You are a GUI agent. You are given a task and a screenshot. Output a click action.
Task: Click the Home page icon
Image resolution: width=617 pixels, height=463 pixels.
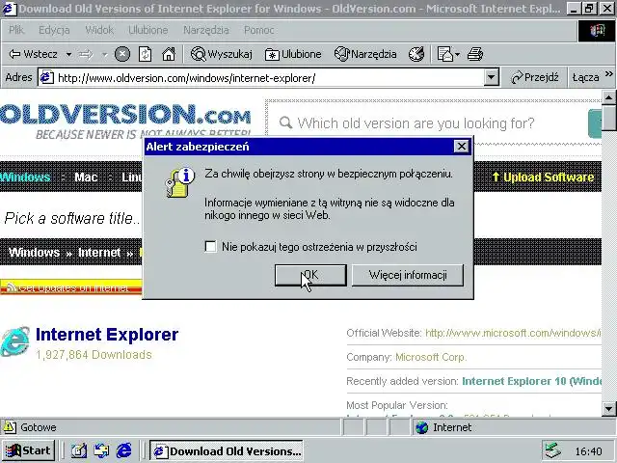tap(169, 54)
